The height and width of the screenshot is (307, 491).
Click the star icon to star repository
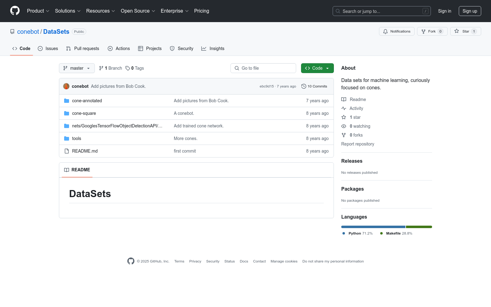tap(457, 31)
